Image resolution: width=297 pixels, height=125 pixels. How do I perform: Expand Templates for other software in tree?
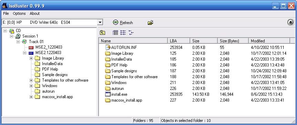point(31,81)
